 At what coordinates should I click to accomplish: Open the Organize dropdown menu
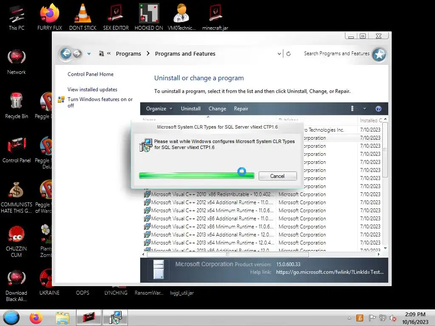159,109
